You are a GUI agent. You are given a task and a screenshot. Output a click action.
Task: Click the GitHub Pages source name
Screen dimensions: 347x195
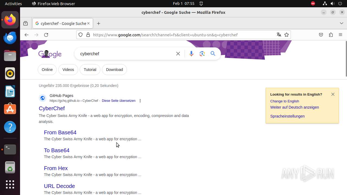61,96
